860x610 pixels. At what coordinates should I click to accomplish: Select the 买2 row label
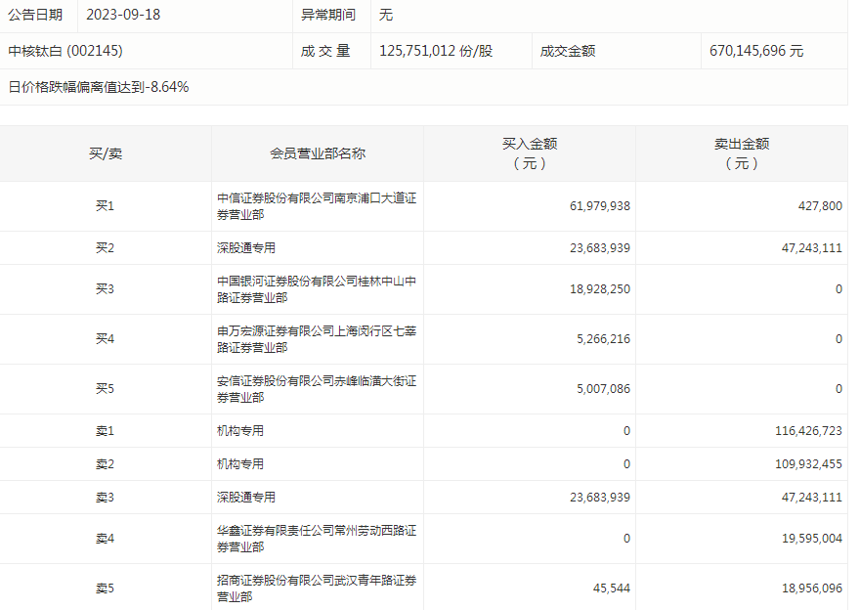(105, 248)
